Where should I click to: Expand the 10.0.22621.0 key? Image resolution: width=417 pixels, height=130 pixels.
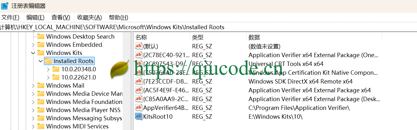tap(48, 78)
